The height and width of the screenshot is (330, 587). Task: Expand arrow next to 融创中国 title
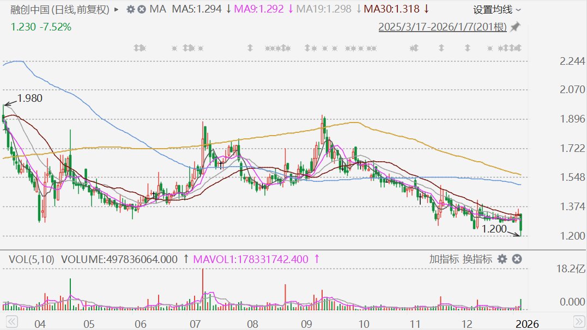116,10
